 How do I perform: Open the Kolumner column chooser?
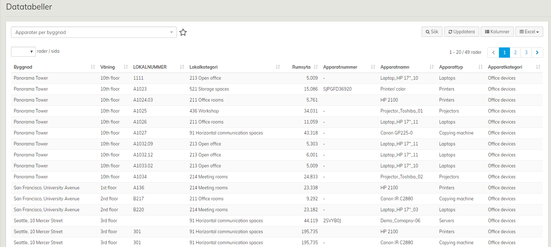tap(497, 32)
